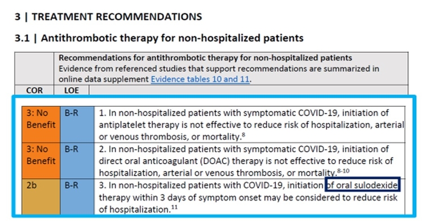The image size is (423, 221).
Task: Click superscript reference 8 in recommendation 1
Action: (243, 134)
